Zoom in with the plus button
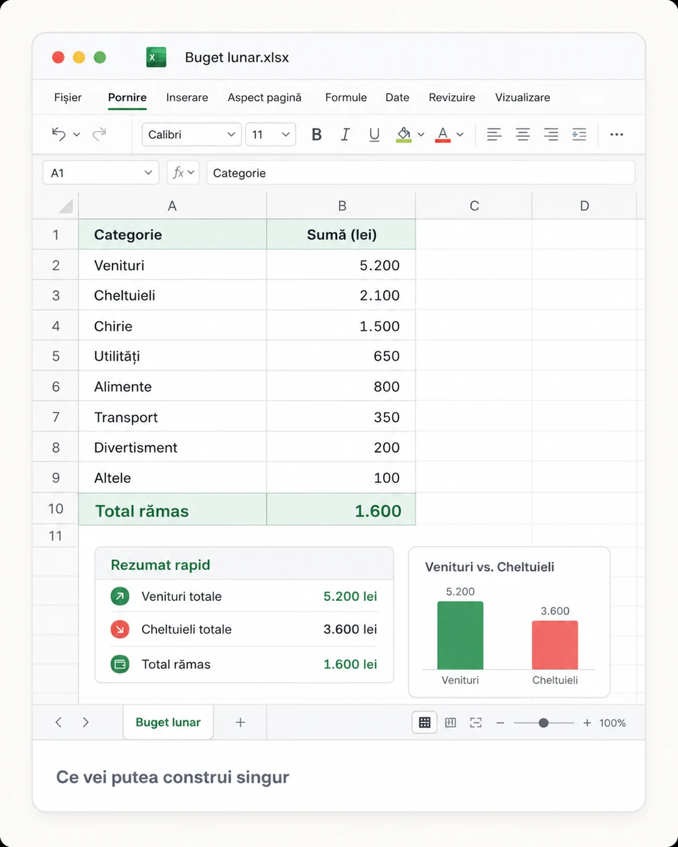The height and width of the screenshot is (847, 678). point(587,722)
